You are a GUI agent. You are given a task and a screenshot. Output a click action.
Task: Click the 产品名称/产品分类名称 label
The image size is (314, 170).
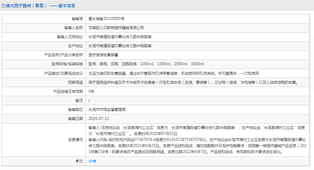(x=63, y=55)
